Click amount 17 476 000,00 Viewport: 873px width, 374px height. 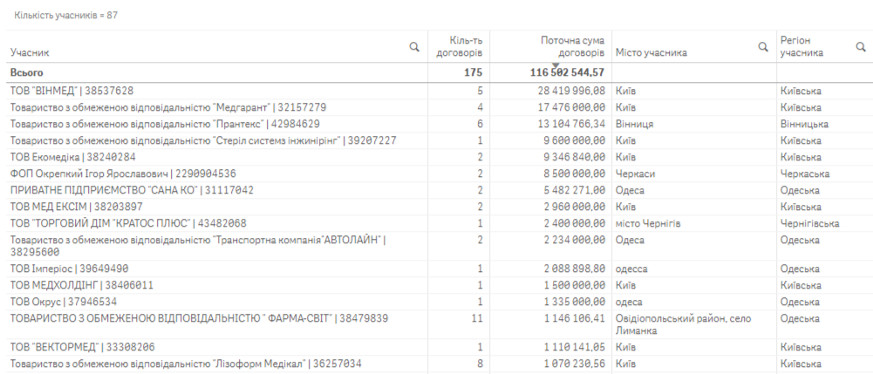pos(571,107)
